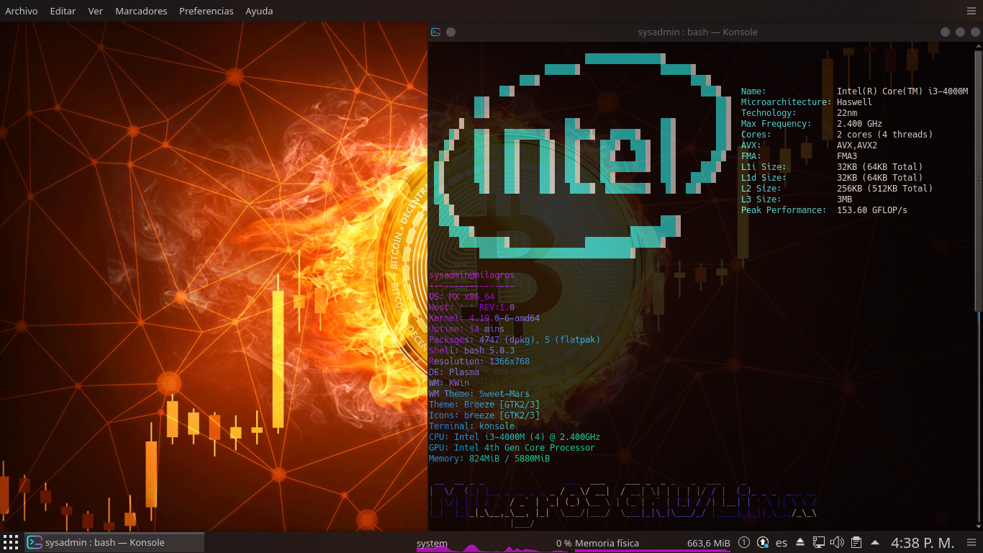Click the Konsole task button in taskbar
983x553 pixels.
pos(115,543)
